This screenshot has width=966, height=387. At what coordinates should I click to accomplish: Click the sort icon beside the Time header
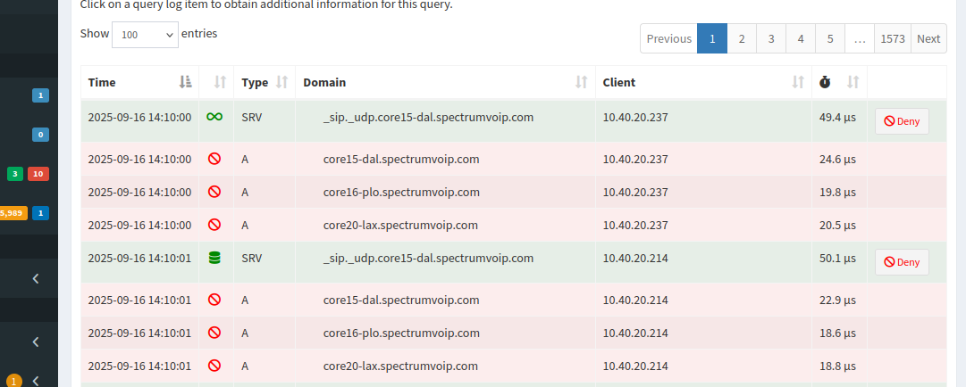[x=185, y=82]
